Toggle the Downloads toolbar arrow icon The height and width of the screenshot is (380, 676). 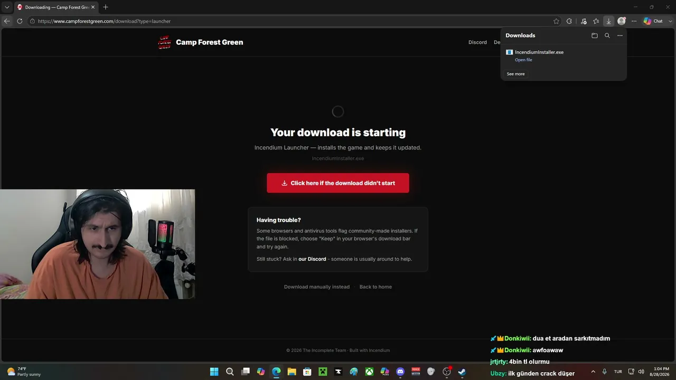click(x=609, y=21)
